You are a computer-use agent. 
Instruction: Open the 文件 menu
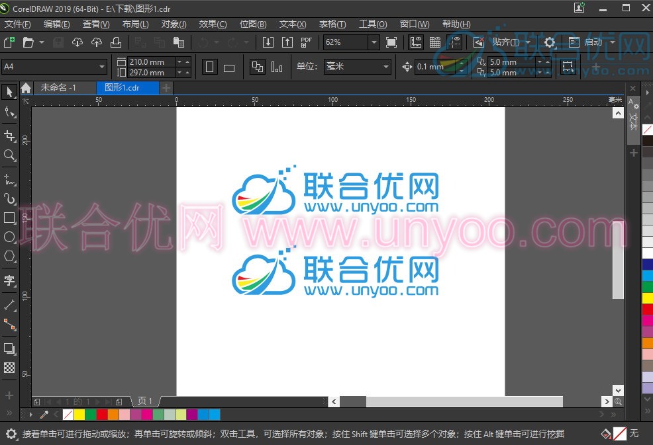pyautogui.click(x=17, y=24)
